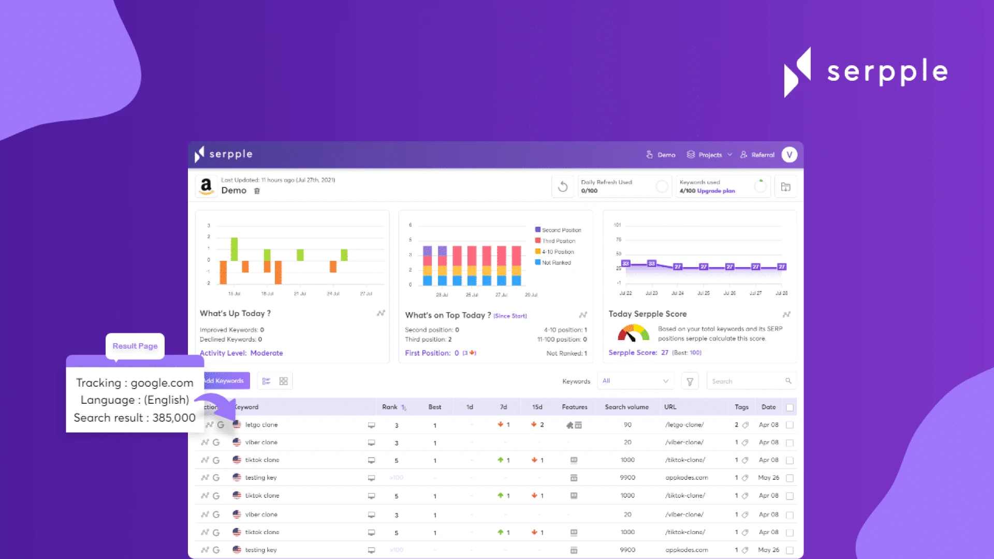994x559 pixels.
Task: Tick the select-all checkbox in the table header
Action: pyautogui.click(x=790, y=407)
